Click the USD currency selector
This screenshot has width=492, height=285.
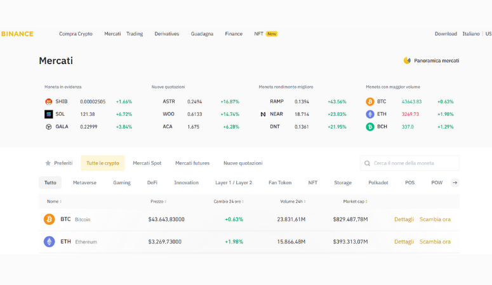pos(489,34)
